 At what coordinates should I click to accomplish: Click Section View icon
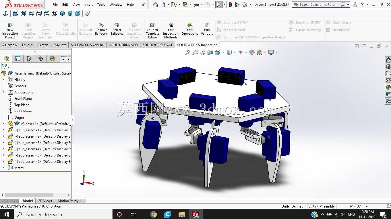[210, 52]
